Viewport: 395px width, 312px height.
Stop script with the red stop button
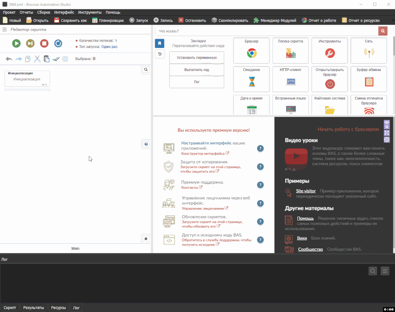(x=44, y=43)
